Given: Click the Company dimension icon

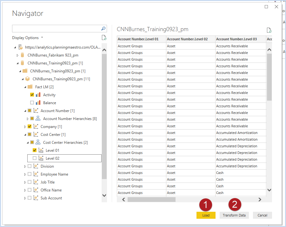Looking at the screenshot, I should pyautogui.click(x=36, y=126).
